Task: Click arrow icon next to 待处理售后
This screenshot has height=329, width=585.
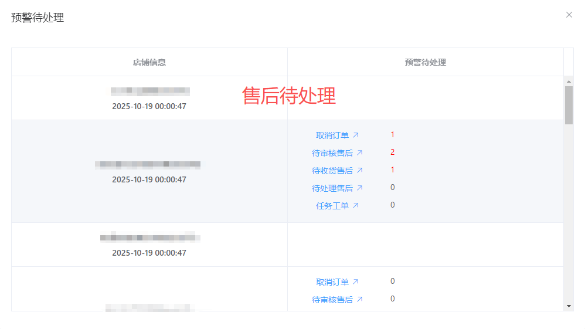Action: (359, 188)
